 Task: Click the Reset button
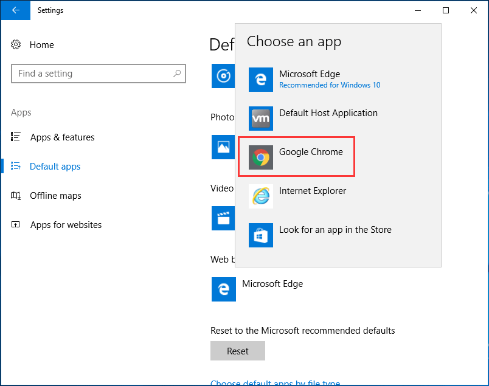point(238,351)
